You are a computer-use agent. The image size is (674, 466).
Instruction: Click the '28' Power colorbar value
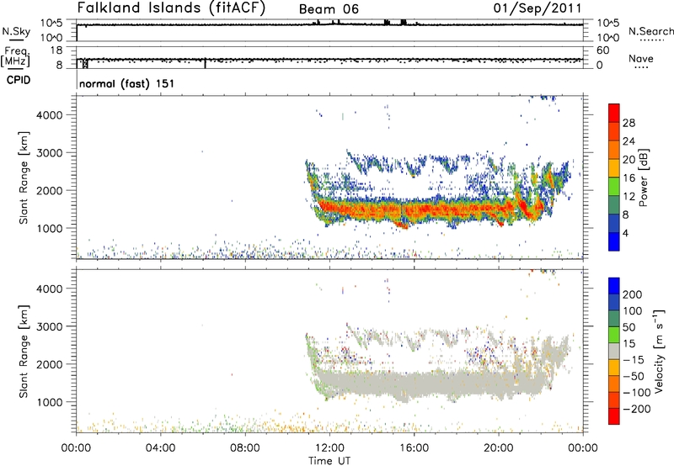[629, 123]
